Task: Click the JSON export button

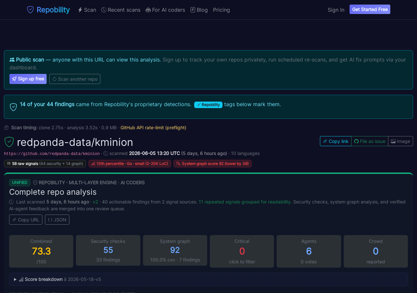Action: 57,220
